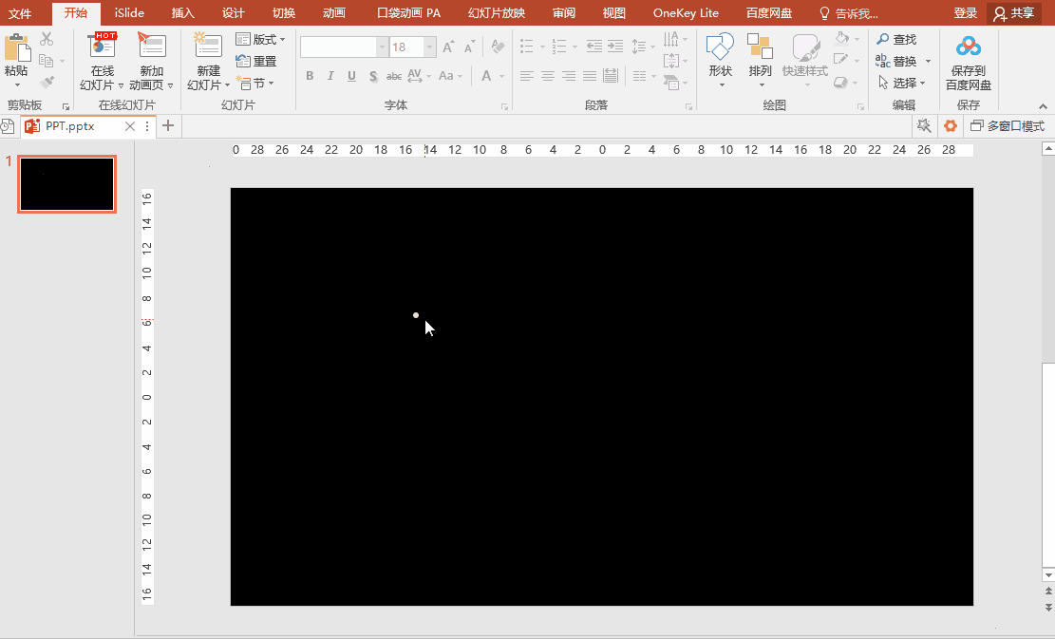Open Find (查找) in the editing group
Image resolution: width=1055 pixels, height=639 pixels.
click(896, 39)
